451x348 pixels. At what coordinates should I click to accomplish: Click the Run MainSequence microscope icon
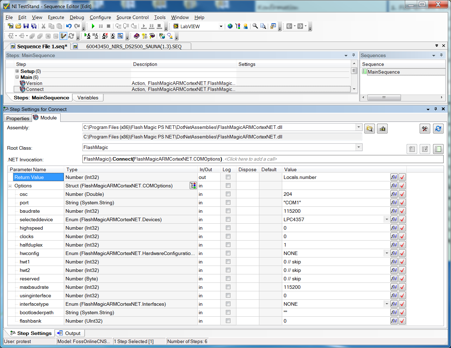87,36
